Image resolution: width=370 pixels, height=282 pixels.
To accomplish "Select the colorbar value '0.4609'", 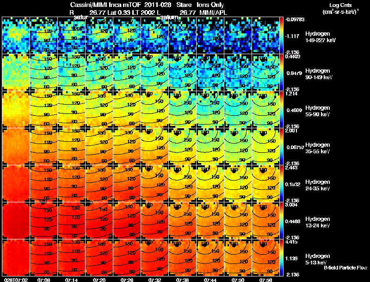I will click(x=294, y=110).
